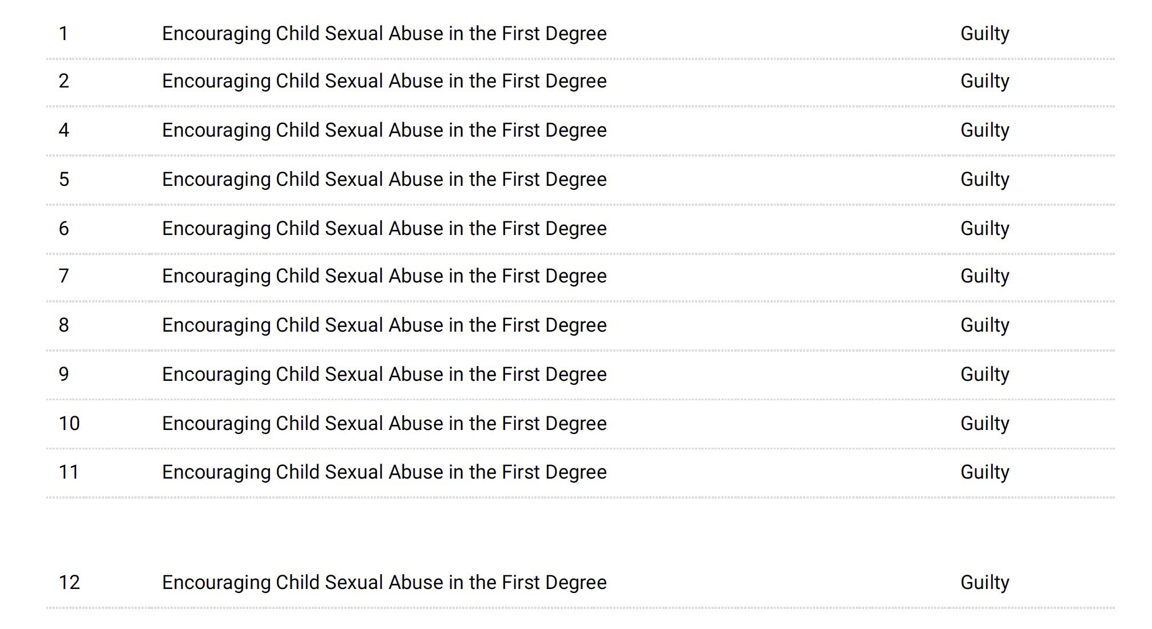Select count number 6 in the table
1152x629 pixels.
(63, 229)
